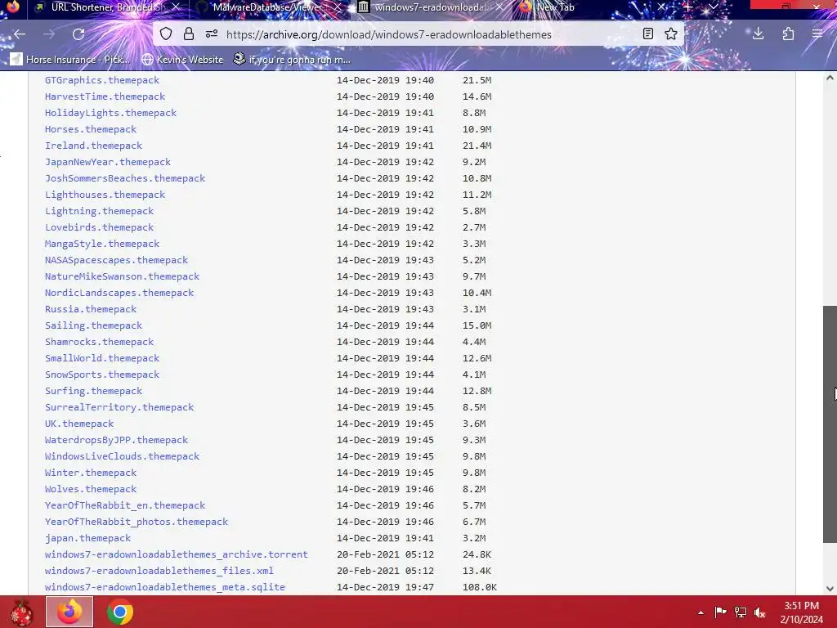Open JoshSommersBeaches.themepack link
This screenshot has width=837, height=628.
click(x=125, y=178)
